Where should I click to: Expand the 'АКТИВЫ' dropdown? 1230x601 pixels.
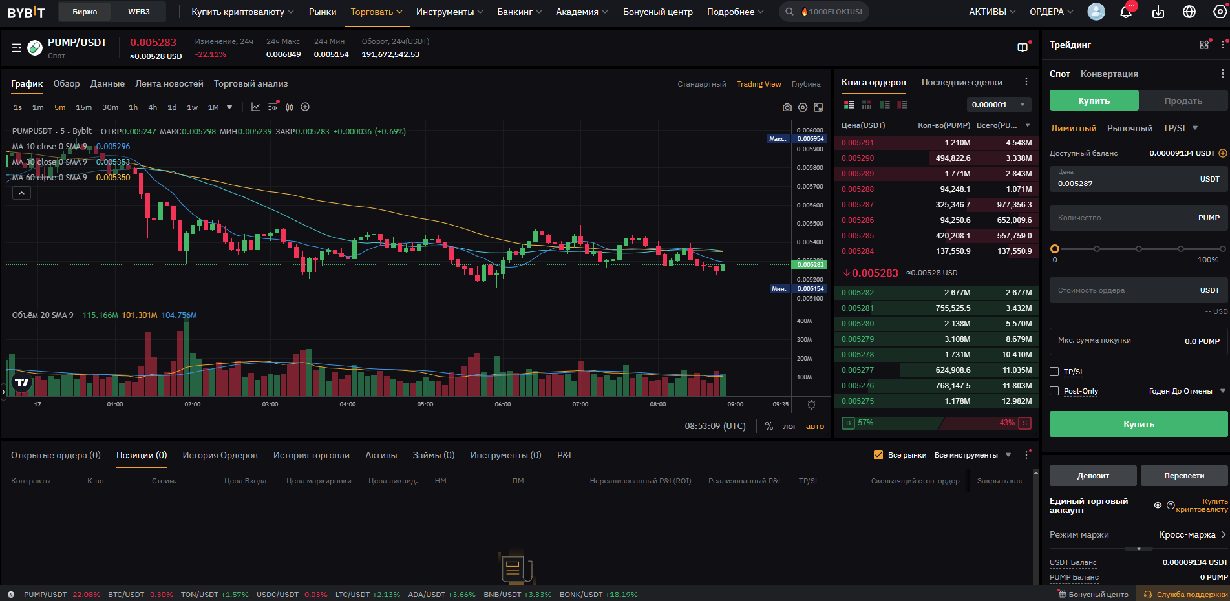(992, 12)
